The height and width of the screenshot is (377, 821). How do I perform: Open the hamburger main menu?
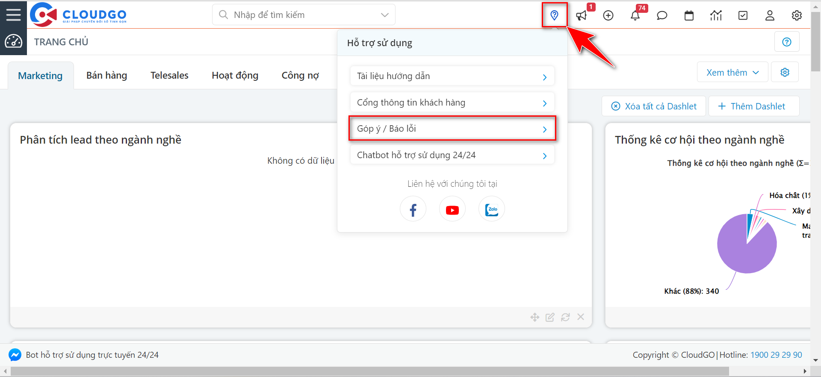(x=13, y=15)
